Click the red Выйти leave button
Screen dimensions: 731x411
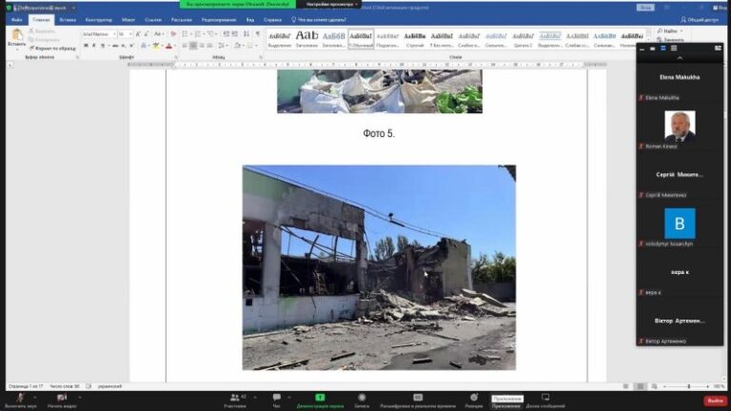coord(714,400)
